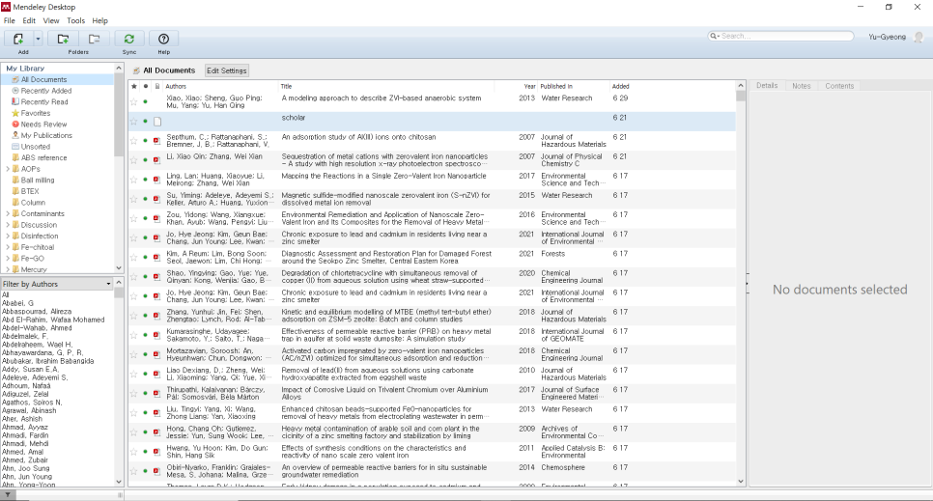
Task: Select Recently Added in library
Action: 45,91
